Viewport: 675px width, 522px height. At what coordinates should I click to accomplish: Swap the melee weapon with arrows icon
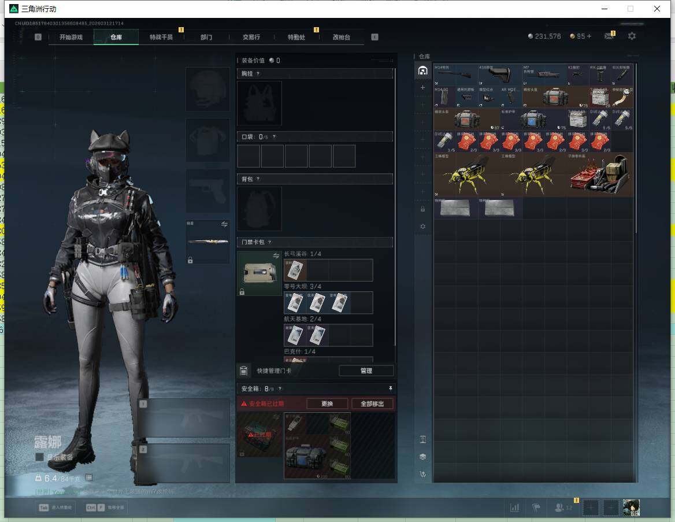224,224
